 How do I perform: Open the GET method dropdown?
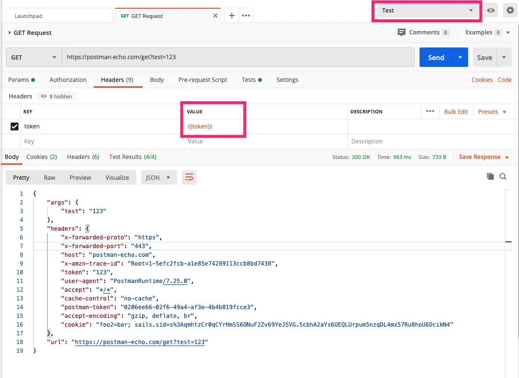34,57
